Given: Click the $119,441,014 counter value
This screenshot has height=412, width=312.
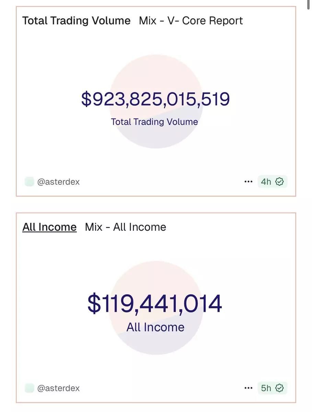Looking at the screenshot, I should point(155,304).
